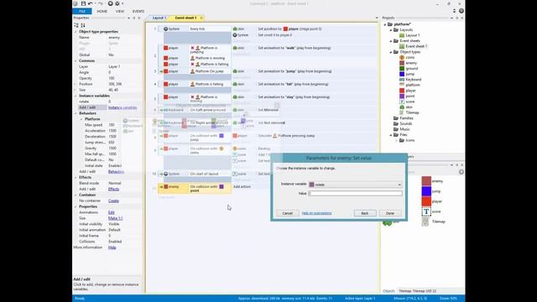The image size is (537, 302).
Task: Select the platform object in Projects tree
Action: coord(409,85)
